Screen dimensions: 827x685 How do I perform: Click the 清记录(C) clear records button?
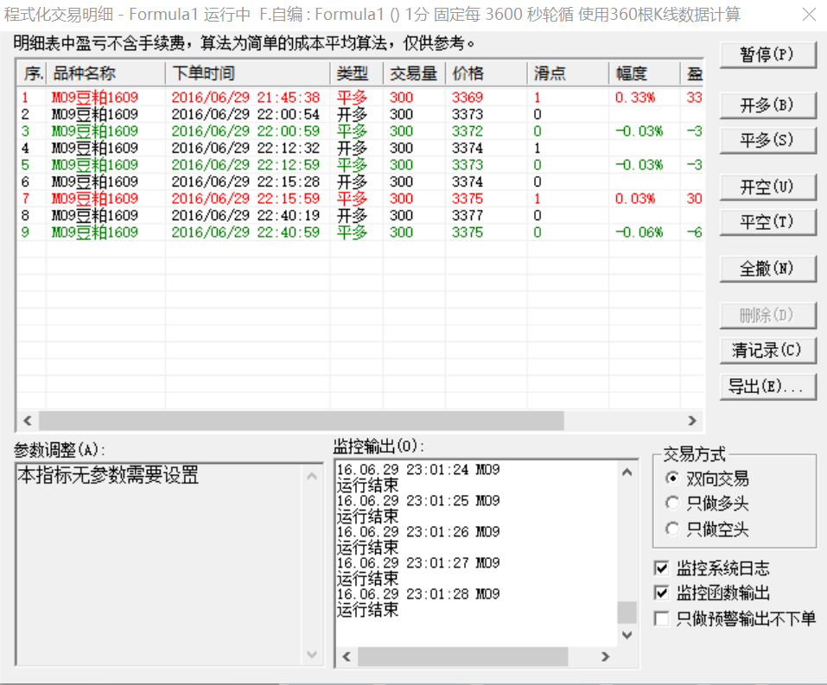coord(767,350)
